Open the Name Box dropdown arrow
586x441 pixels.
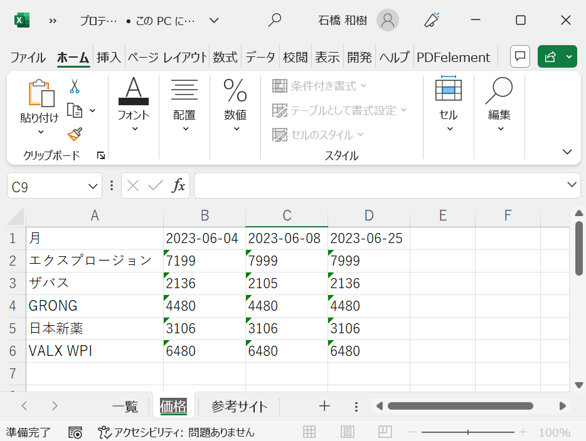tap(93, 186)
